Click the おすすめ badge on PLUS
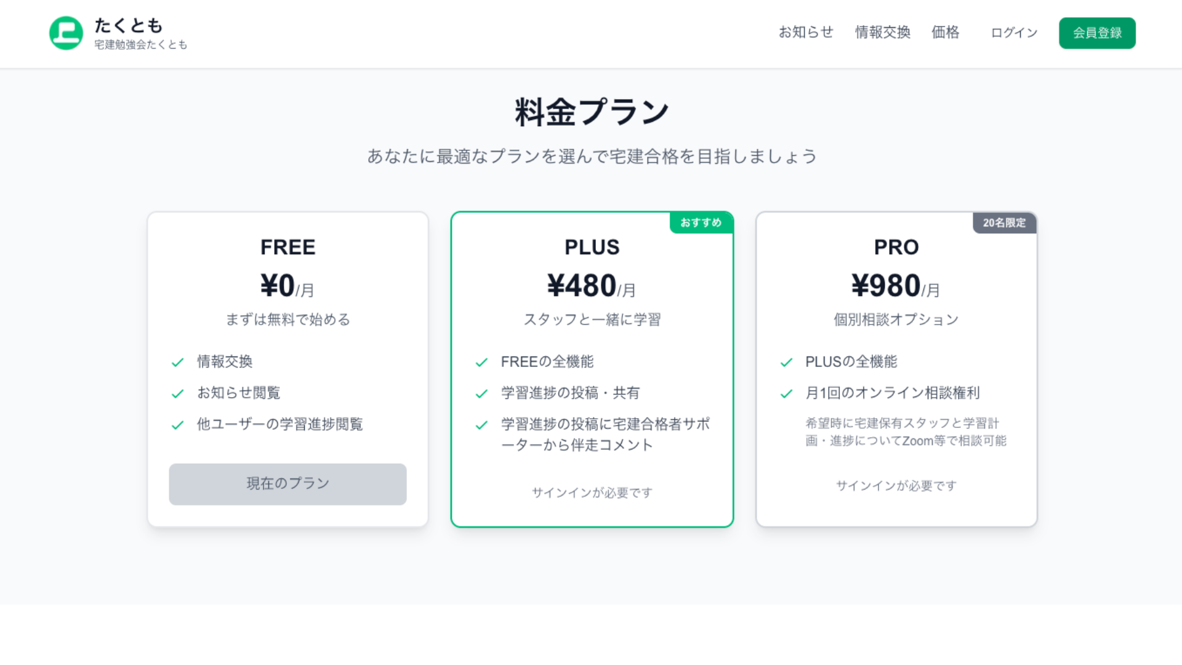The height and width of the screenshot is (665, 1182). tap(701, 223)
